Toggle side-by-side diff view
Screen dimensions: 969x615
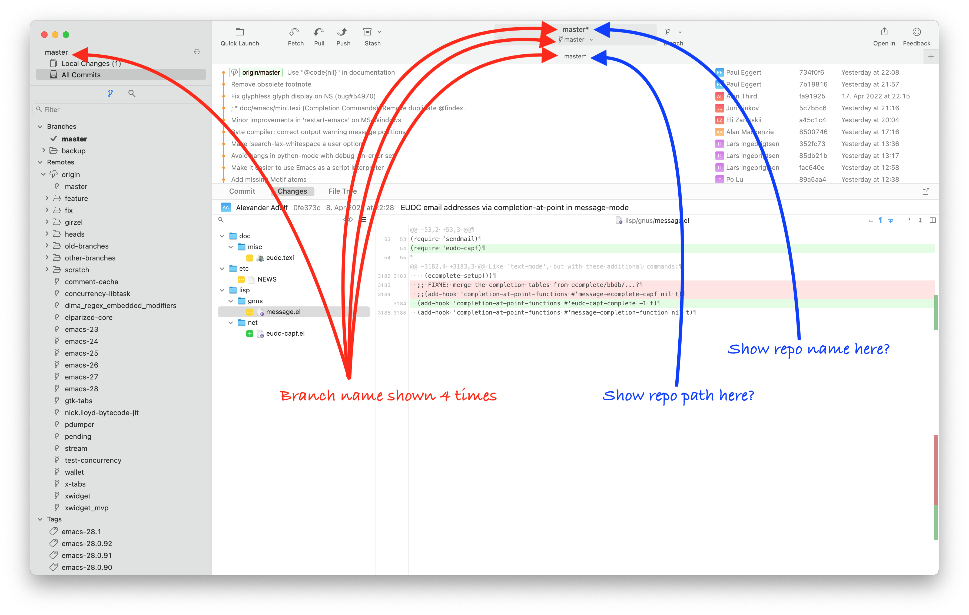click(x=933, y=220)
